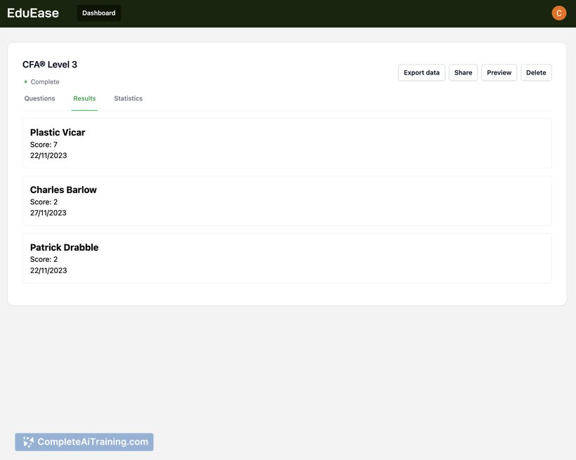Viewport: 576px width, 460px height.
Task: Click Patrick Drabble's name heading
Action: [64, 248]
